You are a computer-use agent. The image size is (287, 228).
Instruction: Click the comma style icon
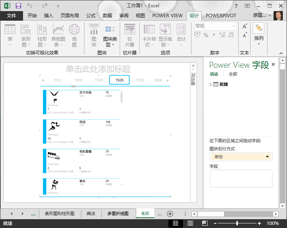214,35
